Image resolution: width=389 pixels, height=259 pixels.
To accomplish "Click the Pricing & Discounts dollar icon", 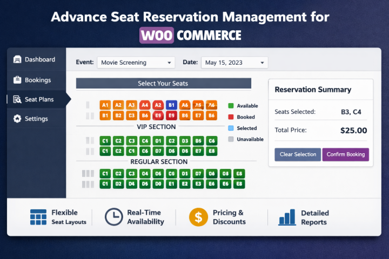I will coord(198,217).
